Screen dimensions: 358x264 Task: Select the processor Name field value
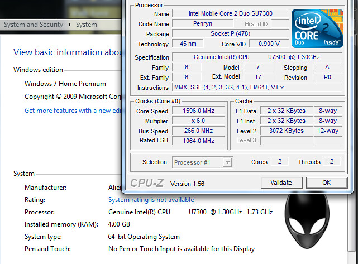coord(230,13)
